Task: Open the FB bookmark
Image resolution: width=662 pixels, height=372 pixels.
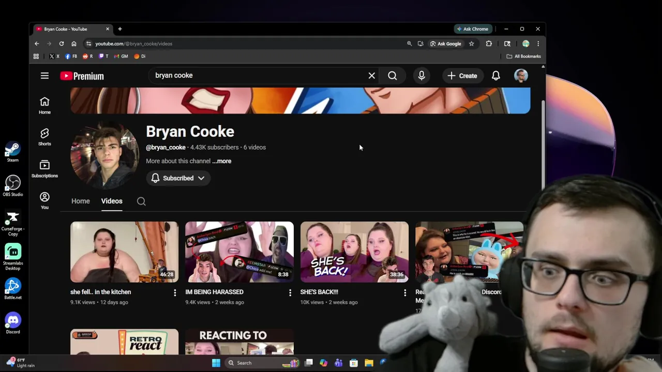Action: point(71,56)
